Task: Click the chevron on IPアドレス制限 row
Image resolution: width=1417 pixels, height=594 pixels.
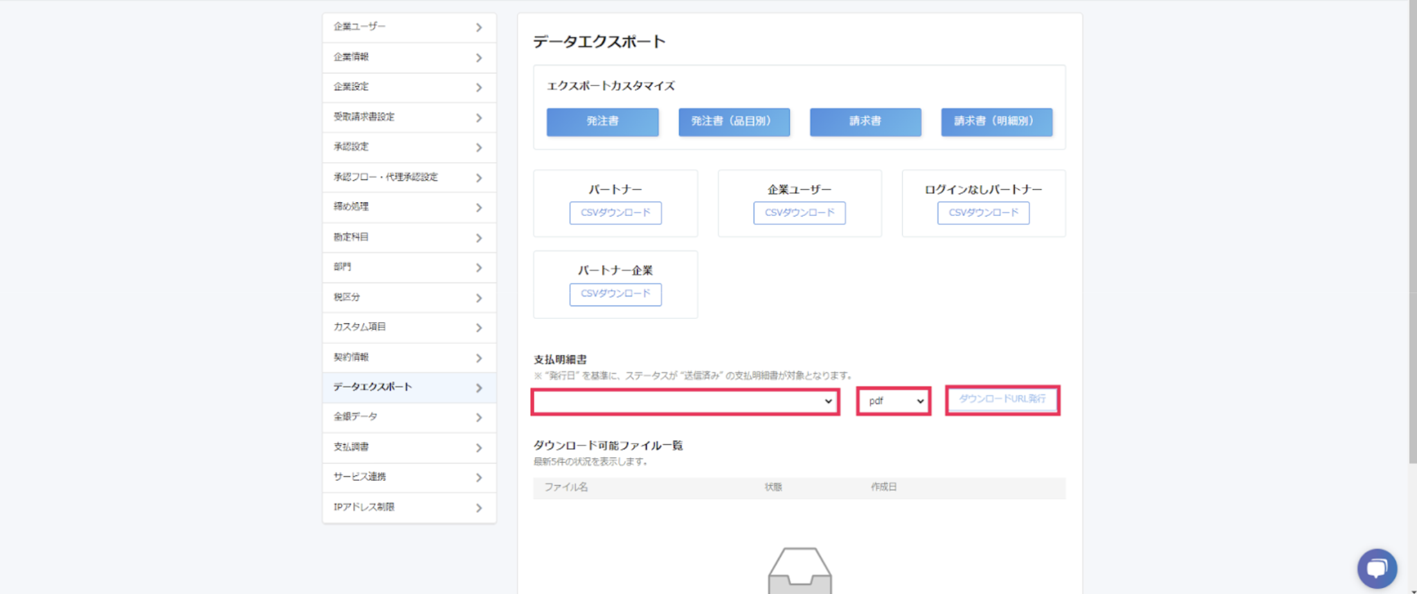Action: (x=479, y=508)
